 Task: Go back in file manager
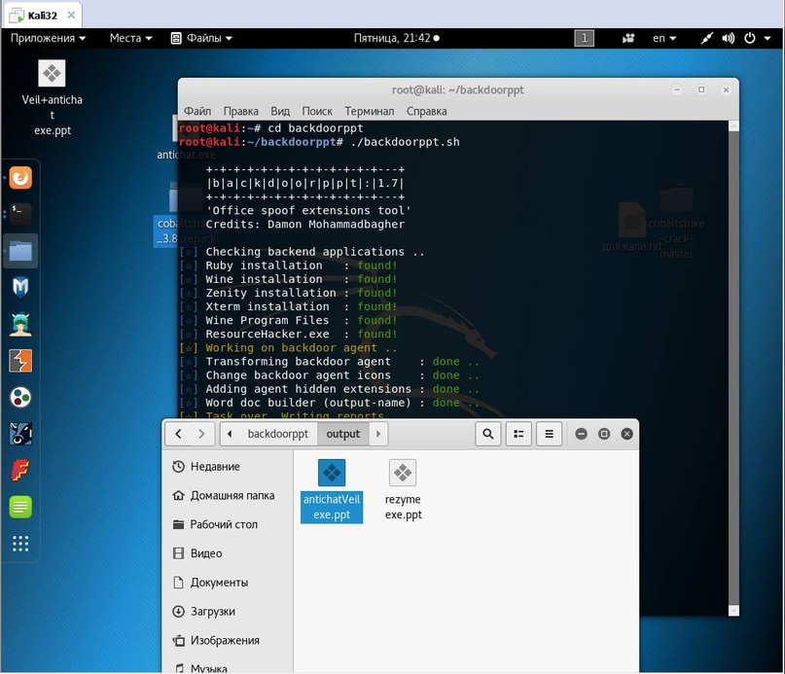pos(179,434)
